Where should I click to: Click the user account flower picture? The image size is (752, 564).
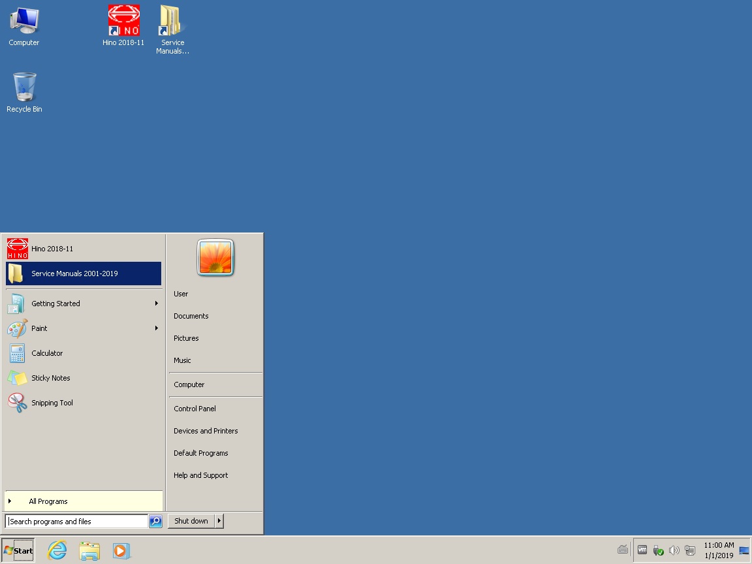pos(215,258)
